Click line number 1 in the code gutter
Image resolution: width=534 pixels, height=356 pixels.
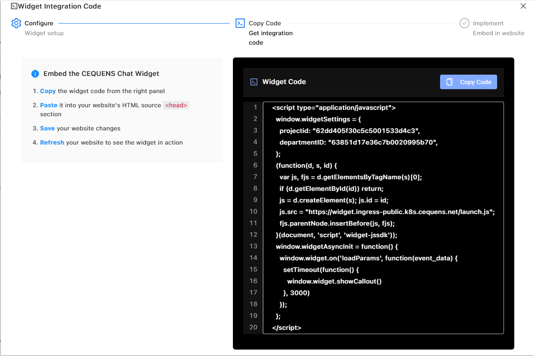tap(255, 108)
